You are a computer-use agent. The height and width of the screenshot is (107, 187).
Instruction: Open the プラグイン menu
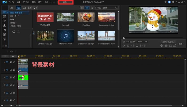[x=26, y=2]
